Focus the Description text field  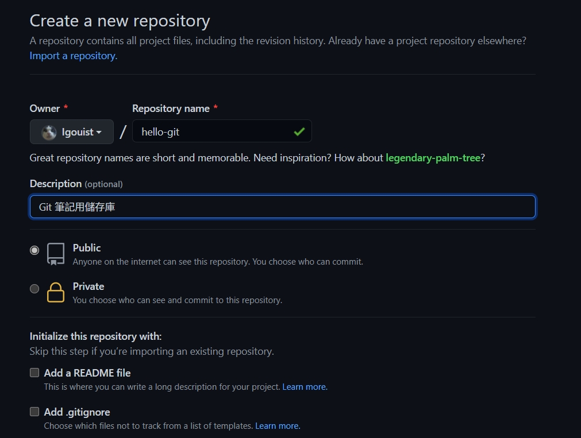point(282,207)
